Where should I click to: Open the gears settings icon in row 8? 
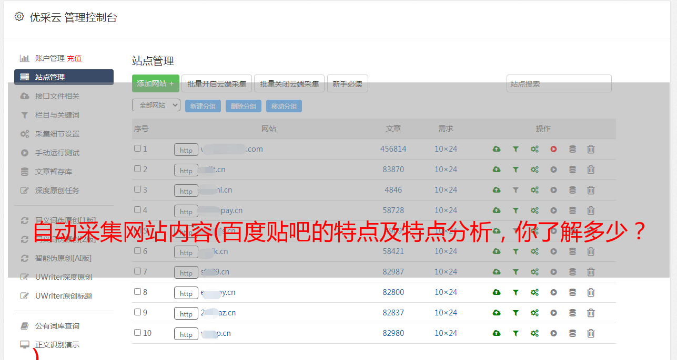[x=534, y=292]
